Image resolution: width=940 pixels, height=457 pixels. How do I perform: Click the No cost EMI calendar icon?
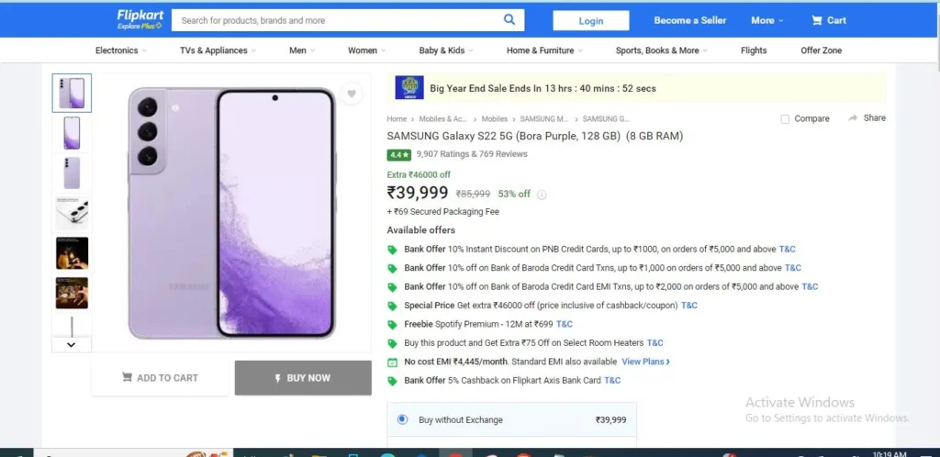pyautogui.click(x=393, y=362)
